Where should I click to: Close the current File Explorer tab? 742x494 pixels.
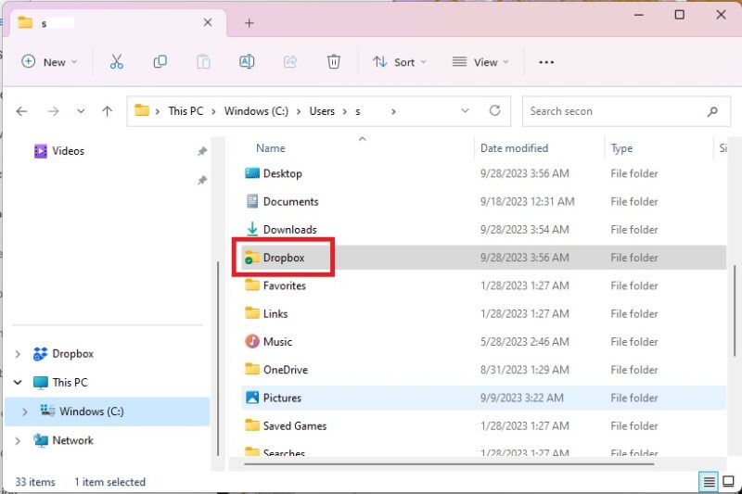click(x=207, y=22)
